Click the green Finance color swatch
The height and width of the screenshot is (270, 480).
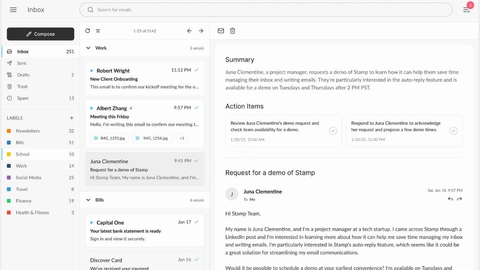tap(9, 201)
